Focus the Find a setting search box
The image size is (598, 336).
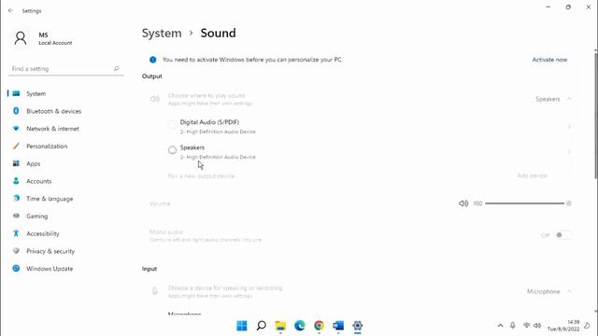coord(65,68)
